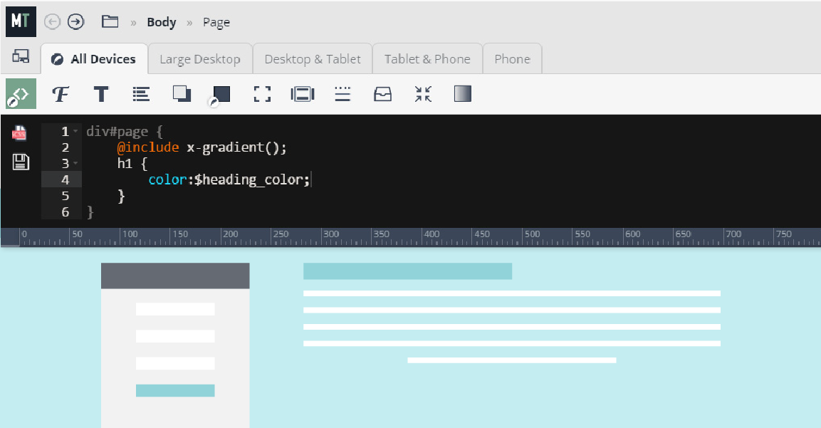Click '$heading_color;' variable text
821x428 pixels.
[x=252, y=179]
